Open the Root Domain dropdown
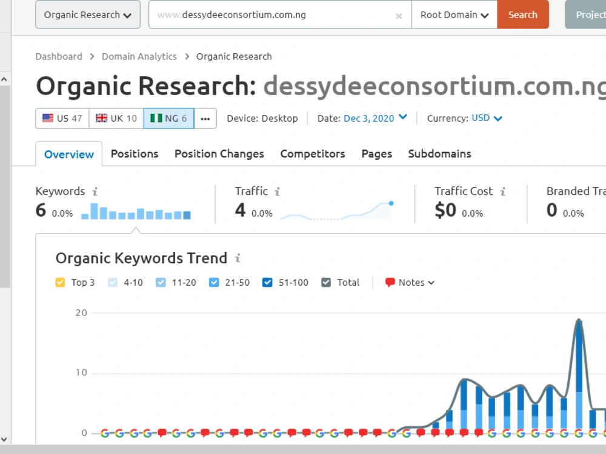 click(x=454, y=15)
